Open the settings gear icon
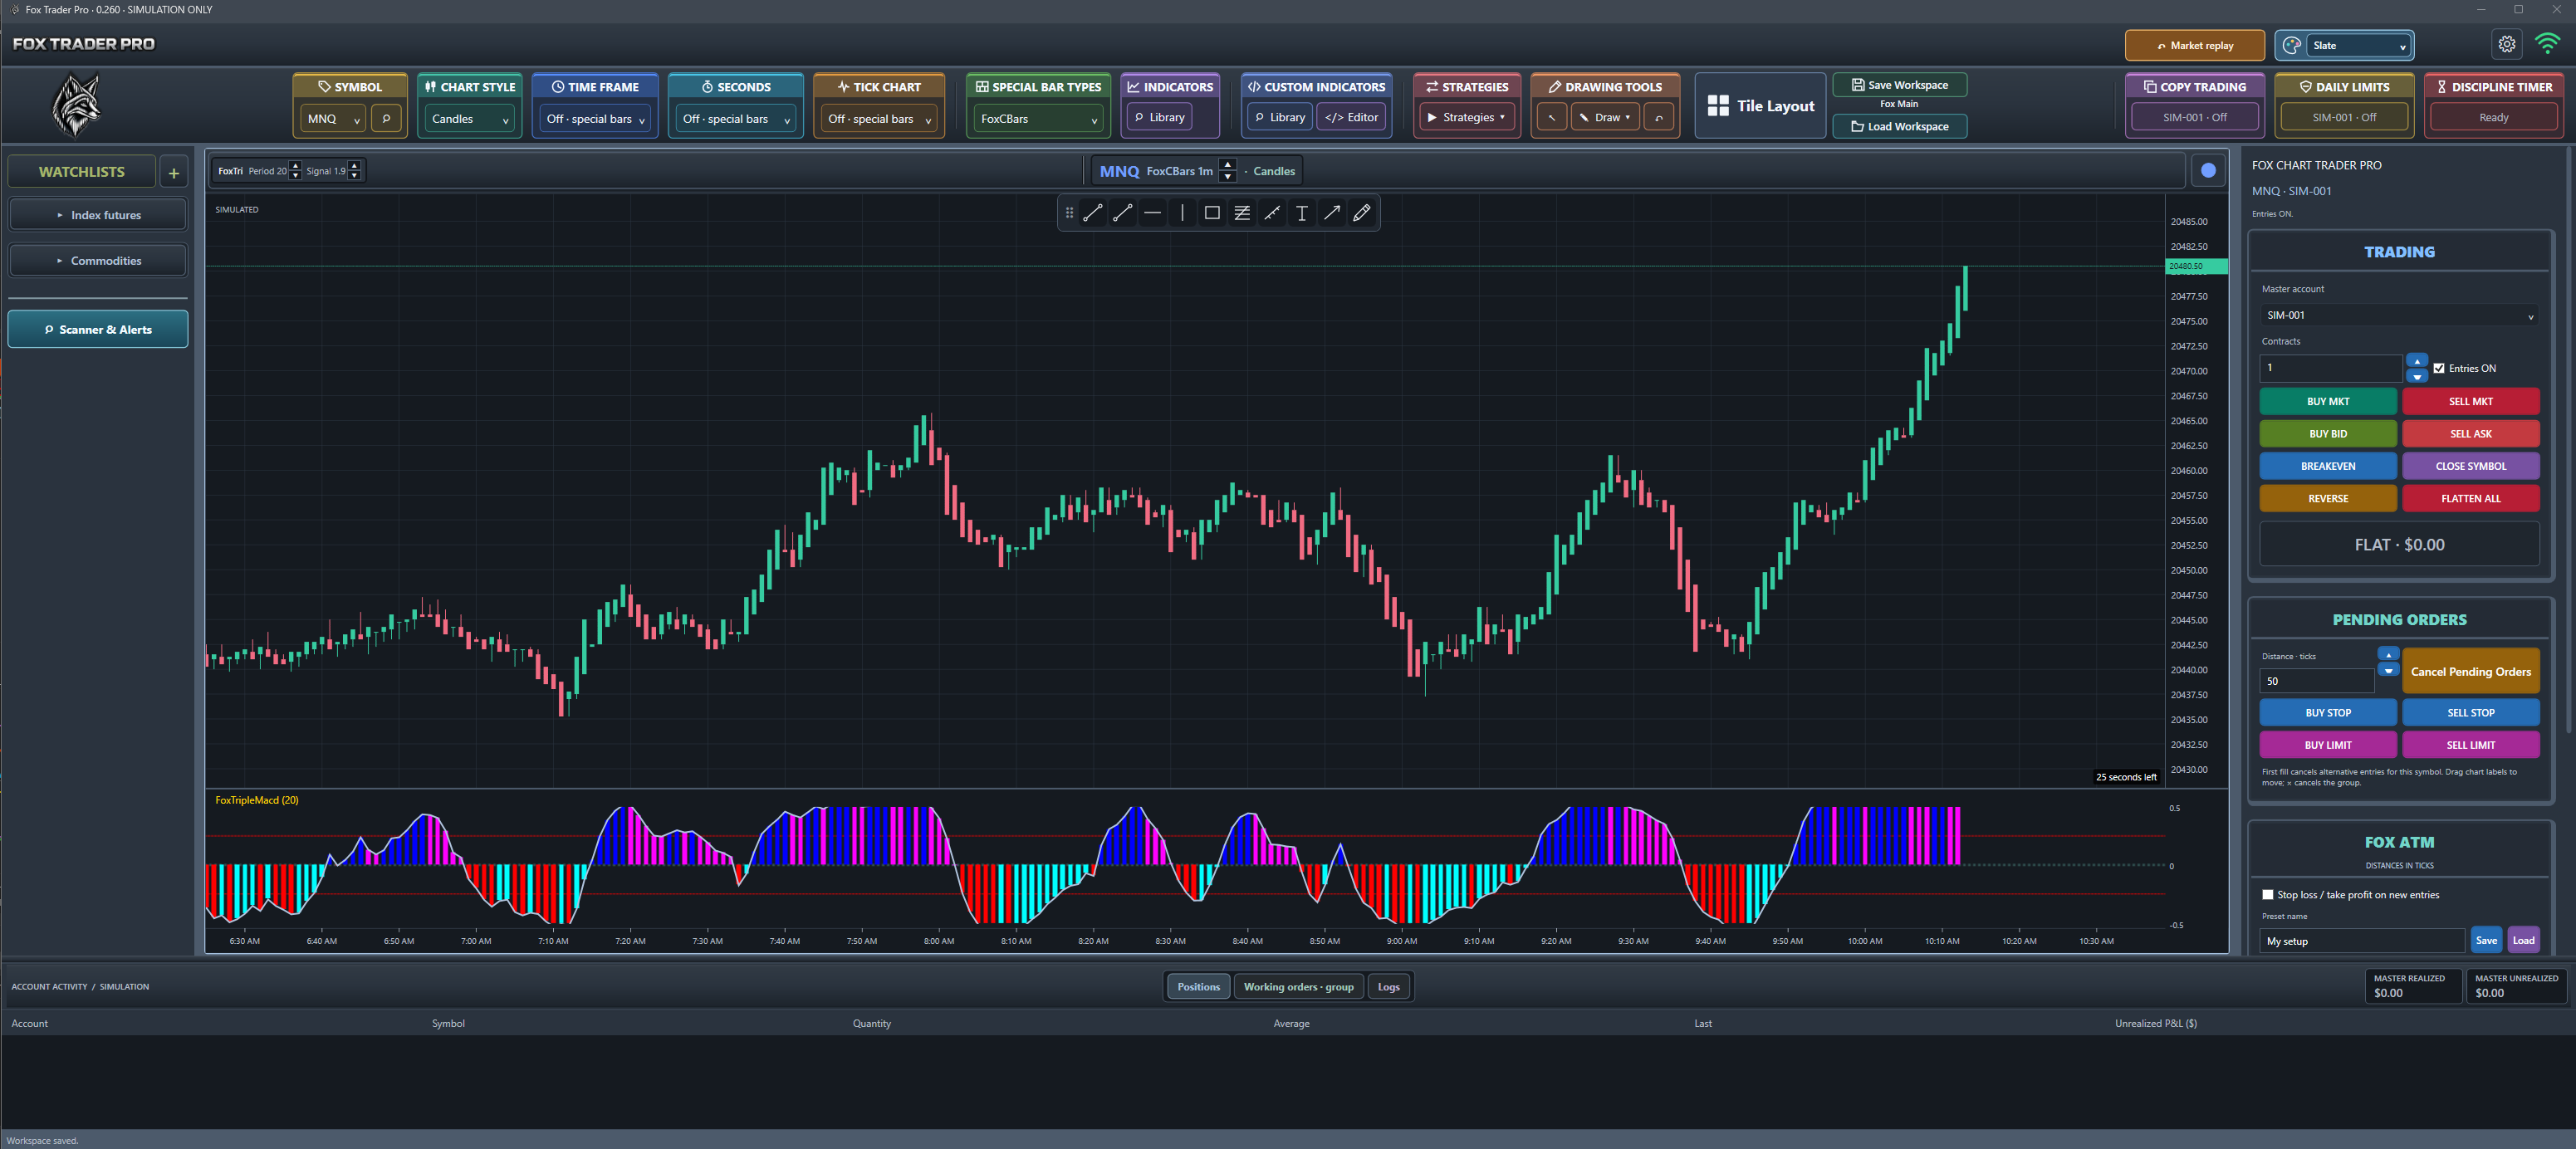 (2506, 44)
